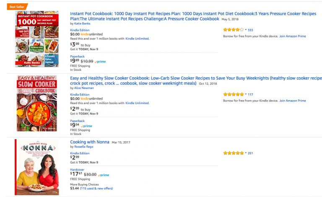Open Slow Cooker Cookbook cover image
Screen dimensions: 322x197
point(37,104)
